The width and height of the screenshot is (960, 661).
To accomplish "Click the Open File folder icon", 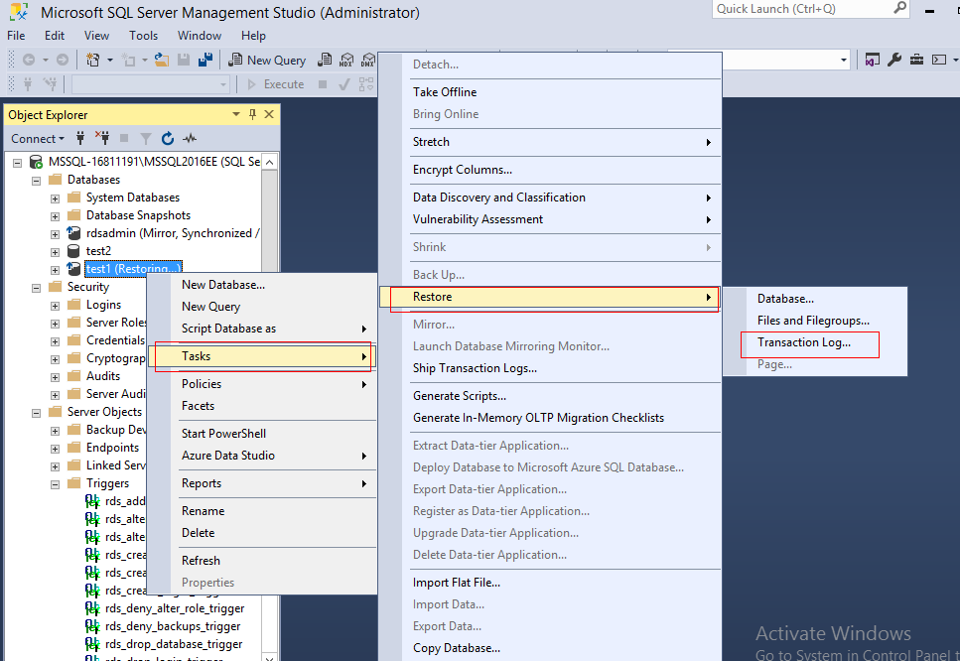I will click(x=162, y=60).
